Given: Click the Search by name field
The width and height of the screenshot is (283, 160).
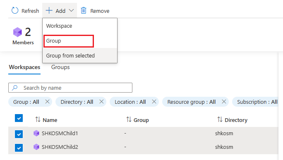Looking at the screenshot, I should (70, 88).
